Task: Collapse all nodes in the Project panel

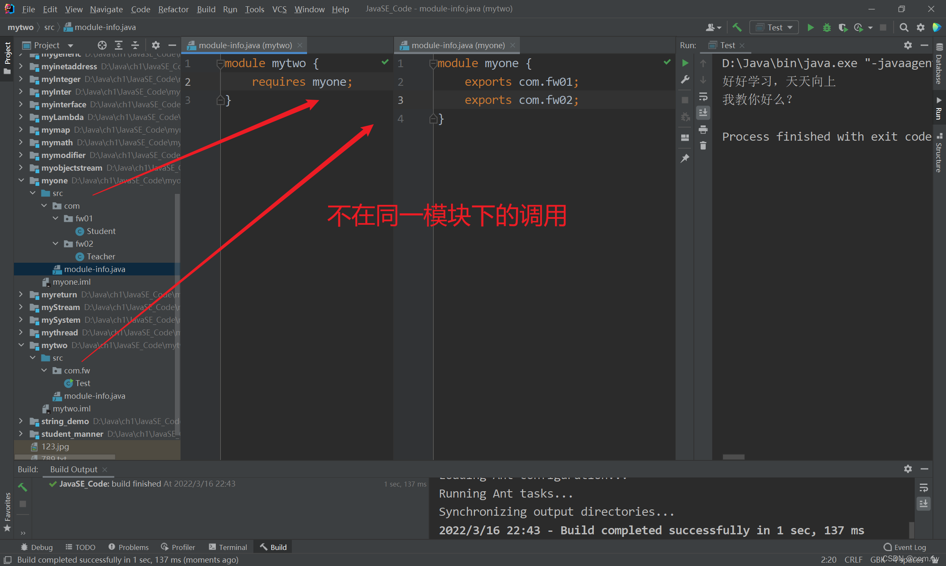Action: 135,45
